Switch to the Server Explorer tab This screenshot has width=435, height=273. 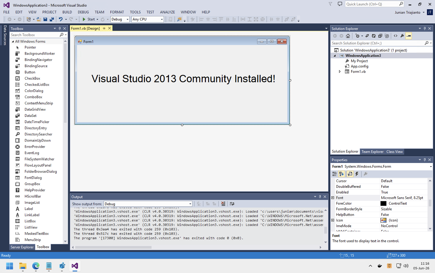22,247
